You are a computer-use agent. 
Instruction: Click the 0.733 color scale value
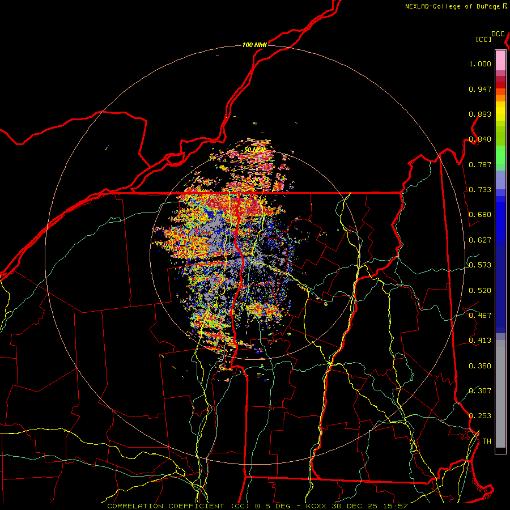pos(480,190)
